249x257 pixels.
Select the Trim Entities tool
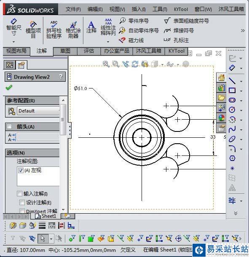[232, 201]
